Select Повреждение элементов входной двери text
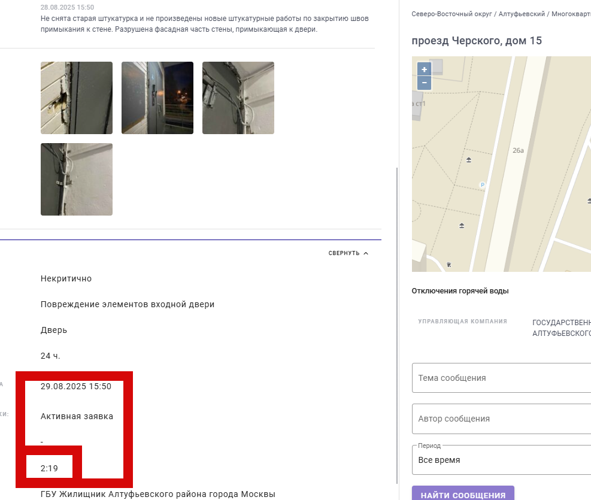 click(x=128, y=304)
